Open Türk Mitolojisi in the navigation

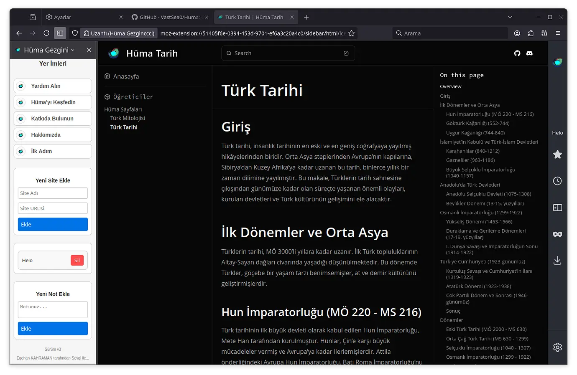pyautogui.click(x=128, y=118)
